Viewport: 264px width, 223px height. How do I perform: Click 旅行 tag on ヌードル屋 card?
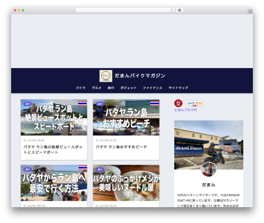point(100,169)
